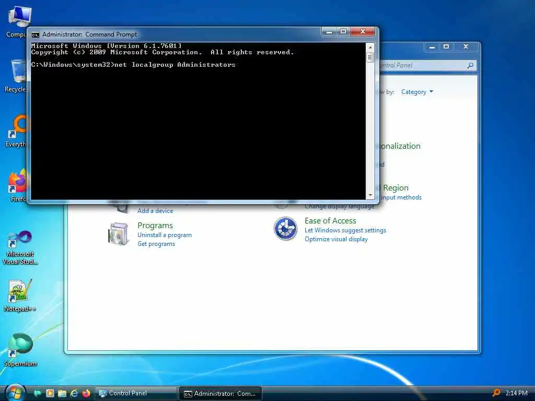
Task: Click Let Windows suggest settings link
Action: coord(345,230)
